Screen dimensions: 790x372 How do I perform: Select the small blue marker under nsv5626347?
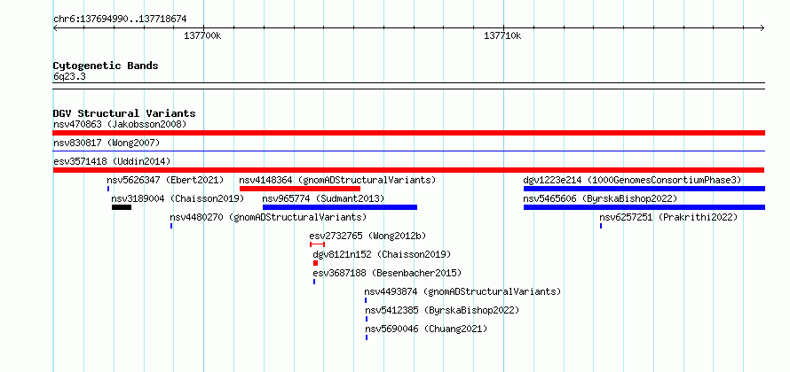click(x=108, y=189)
